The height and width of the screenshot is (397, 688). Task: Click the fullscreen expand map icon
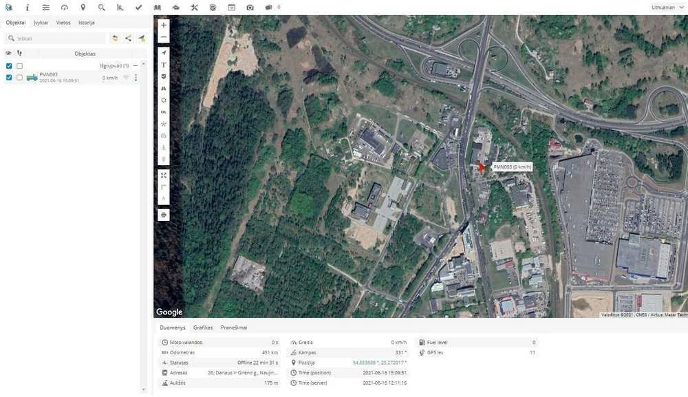[x=164, y=175]
